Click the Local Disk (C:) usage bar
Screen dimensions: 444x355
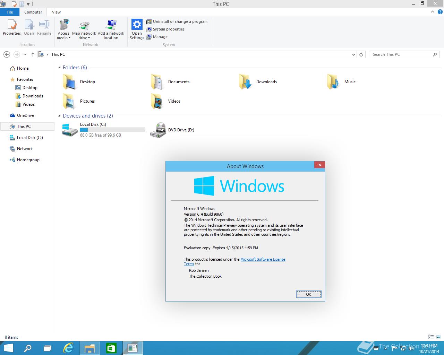112,130
